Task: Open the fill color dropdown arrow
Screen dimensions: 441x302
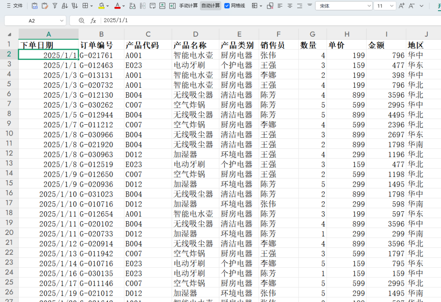Action: coord(108,6)
